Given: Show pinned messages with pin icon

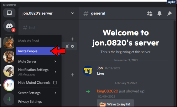Looking at the screenshot, I should 170,13.
